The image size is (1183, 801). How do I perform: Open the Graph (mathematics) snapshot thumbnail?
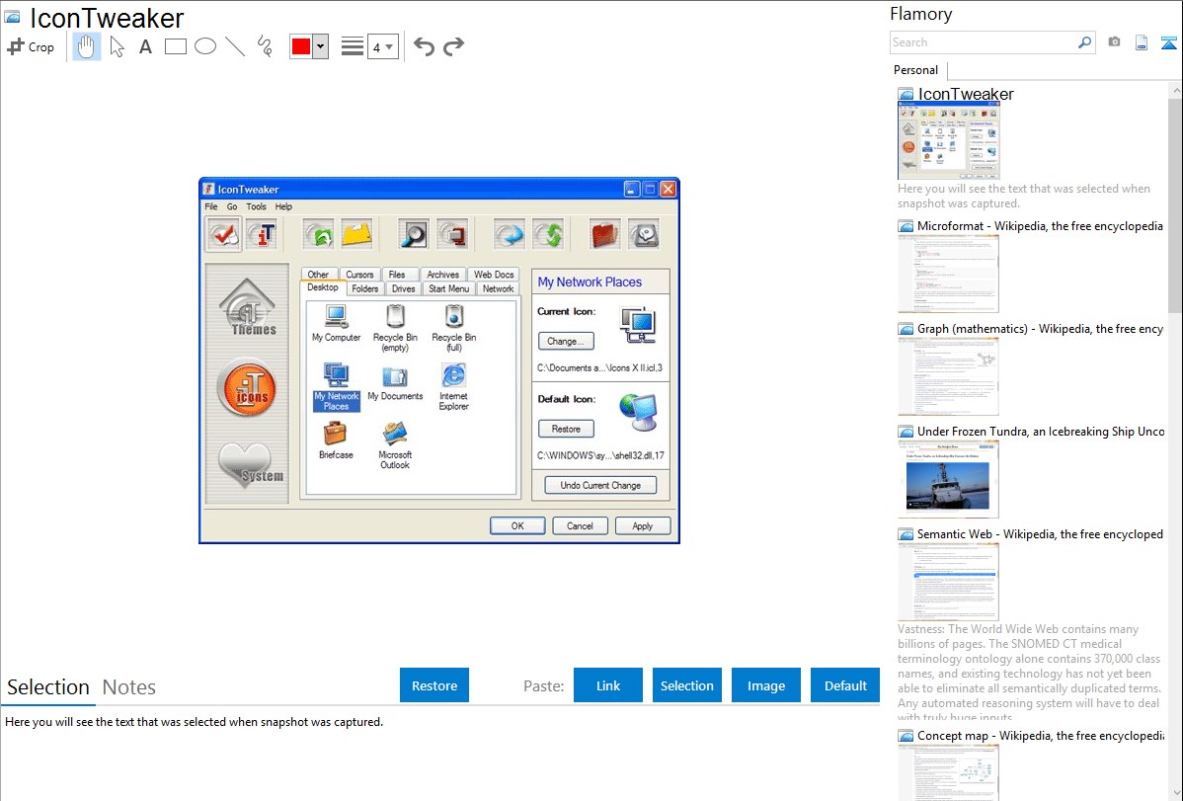pyautogui.click(x=948, y=376)
